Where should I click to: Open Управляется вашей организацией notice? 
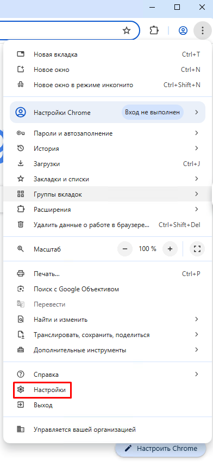[108, 429]
